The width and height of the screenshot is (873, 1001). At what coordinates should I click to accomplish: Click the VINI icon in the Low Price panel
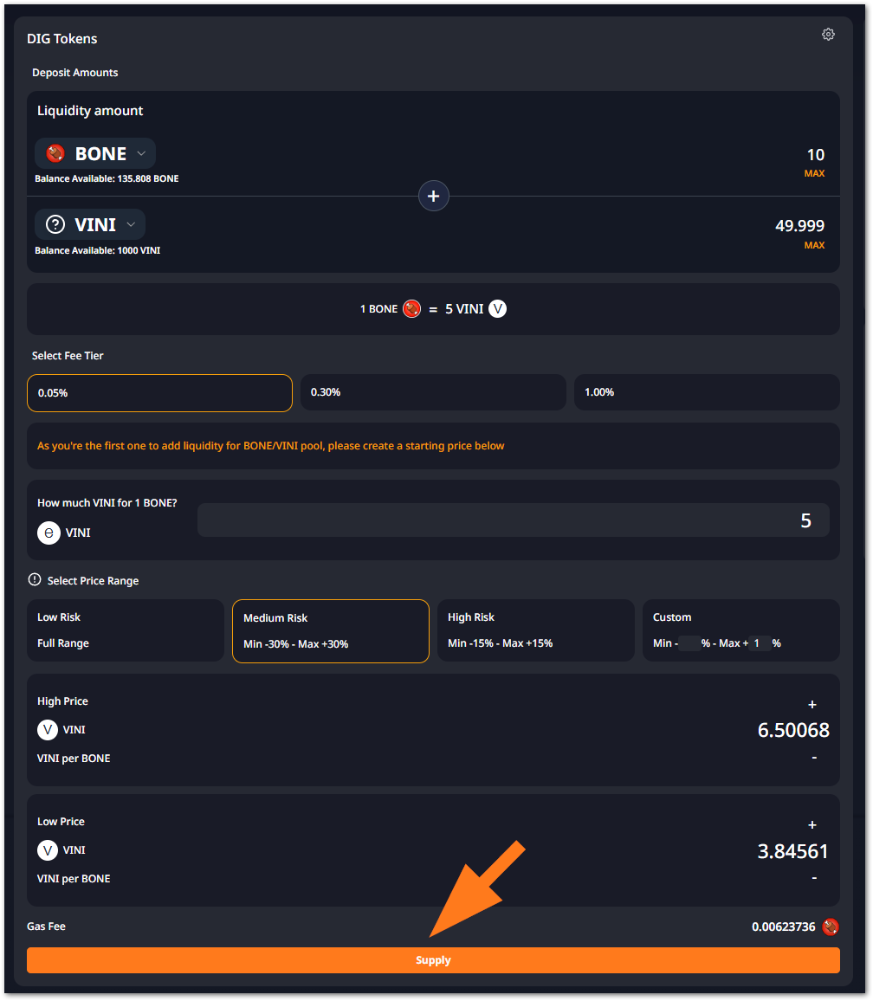48,850
